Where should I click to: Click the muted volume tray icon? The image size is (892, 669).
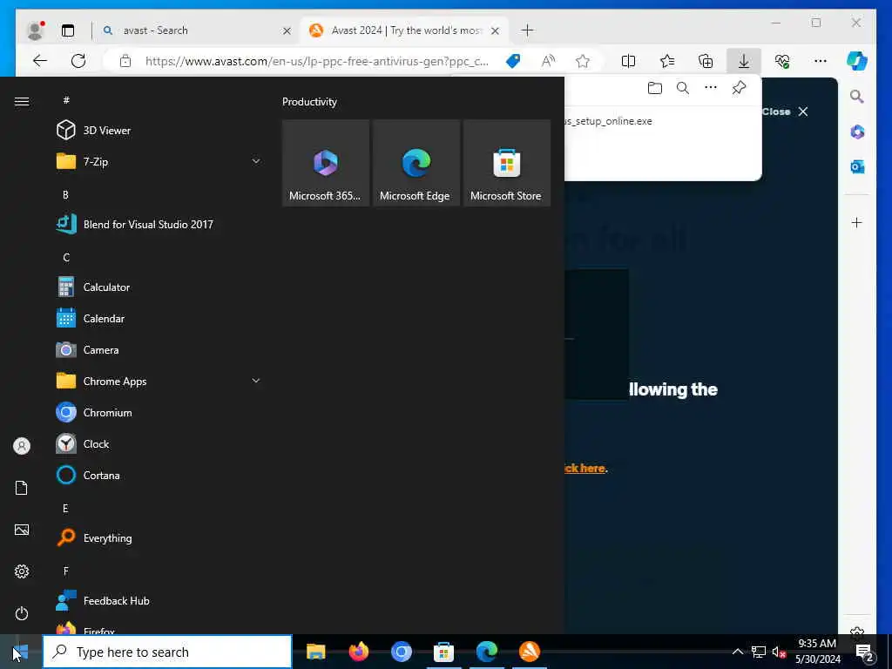pos(778,652)
